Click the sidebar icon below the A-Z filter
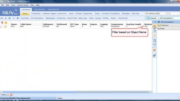 pos(154,31)
